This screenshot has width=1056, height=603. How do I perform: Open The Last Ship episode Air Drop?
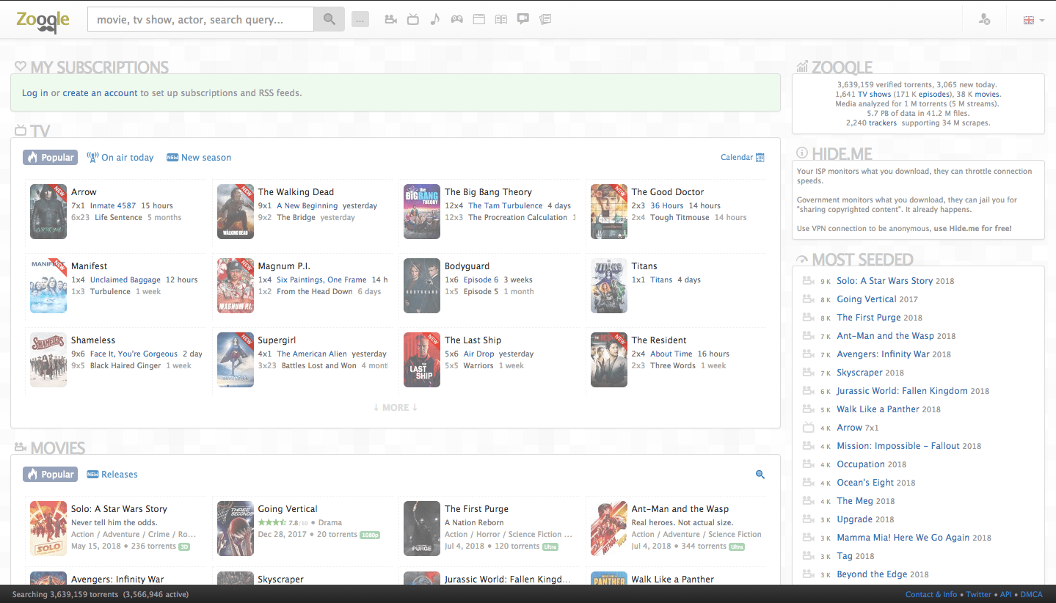point(479,354)
